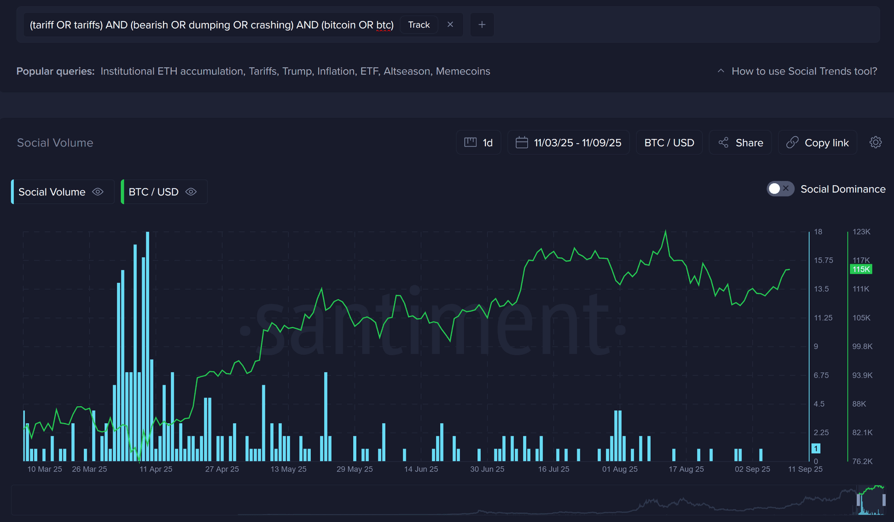Viewport: 894px width, 522px height.
Task: Remove the tracked query with the X icon
Action: pos(450,24)
